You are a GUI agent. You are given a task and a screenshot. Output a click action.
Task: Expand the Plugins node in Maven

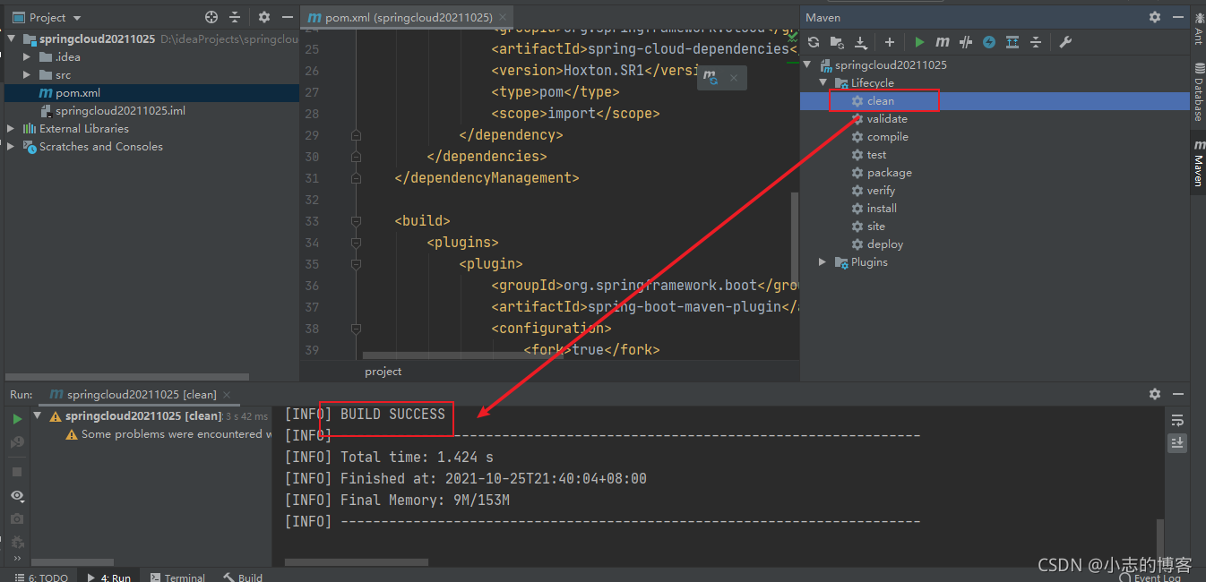(823, 262)
